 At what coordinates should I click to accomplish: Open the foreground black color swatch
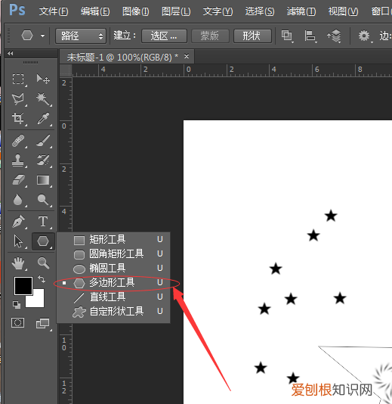(x=23, y=286)
